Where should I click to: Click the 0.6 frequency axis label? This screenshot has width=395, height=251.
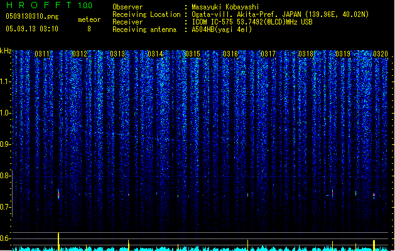tap(5, 238)
